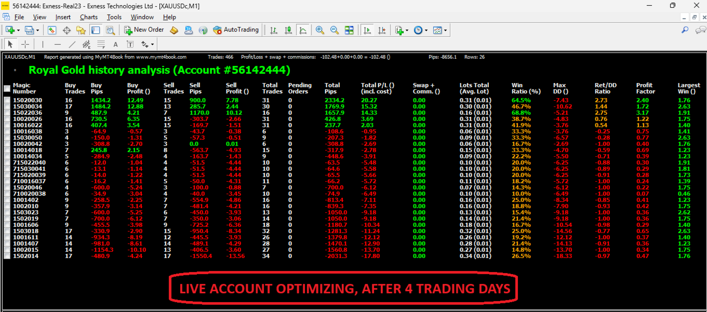The height and width of the screenshot is (312, 707).
Task: Open the Window menu
Action: coord(142,17)
